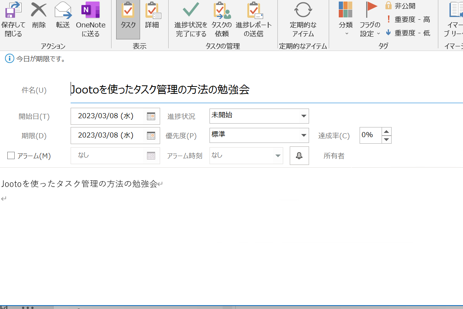Toggle High Importance (重要度 - 高)
The height and width of the screenshot is (309, 463).
coord(408,19)
